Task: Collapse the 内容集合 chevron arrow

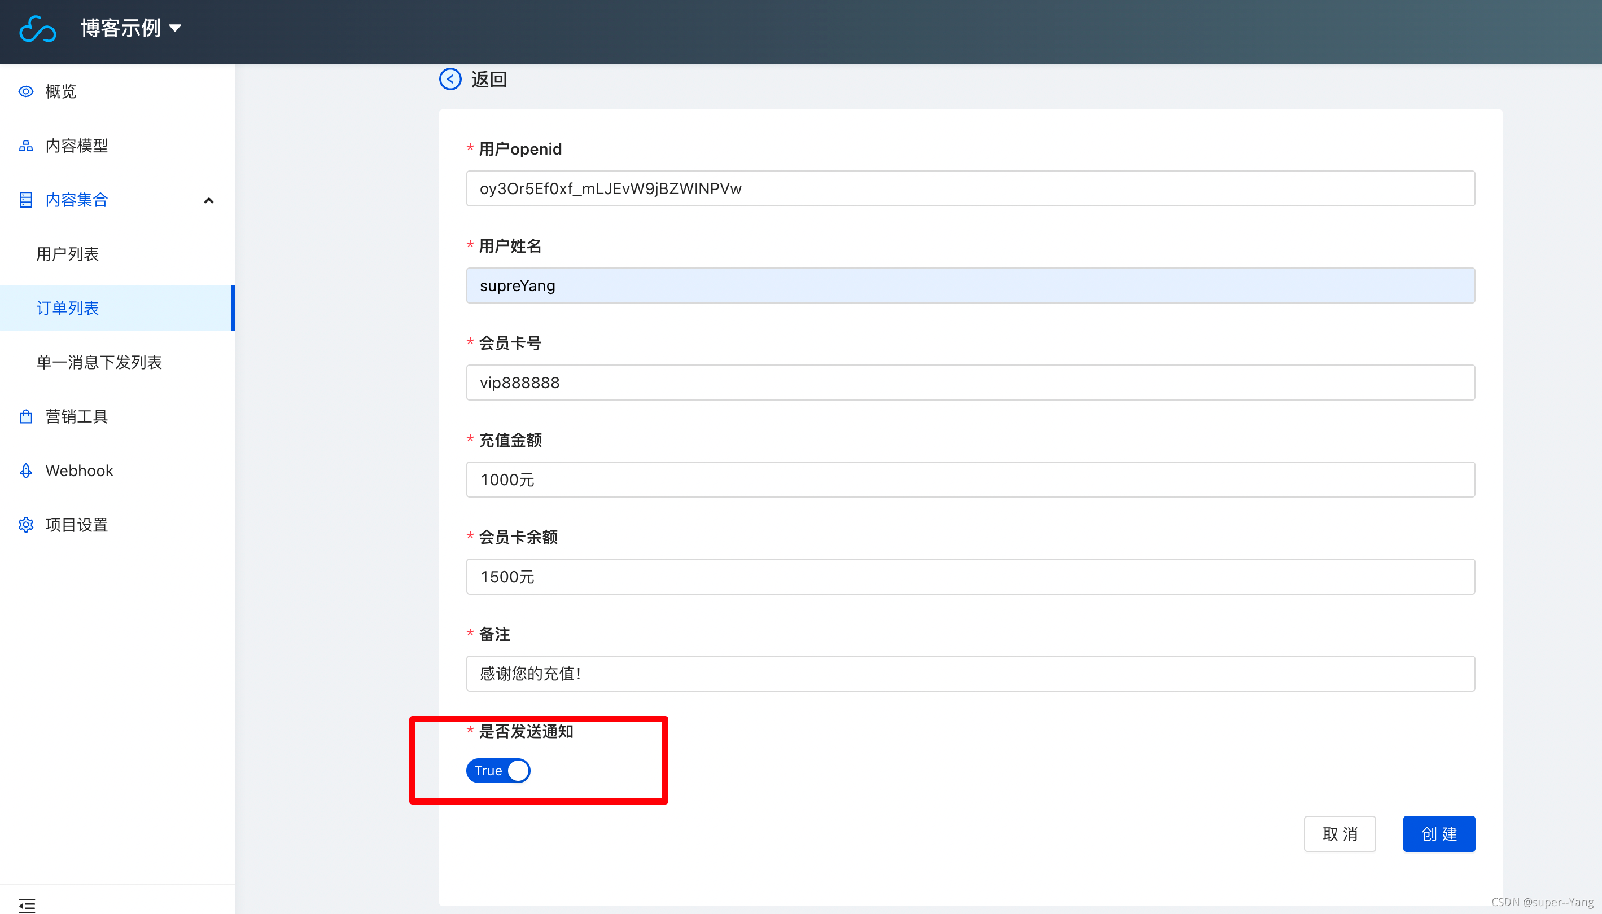Action: (209, 200)
